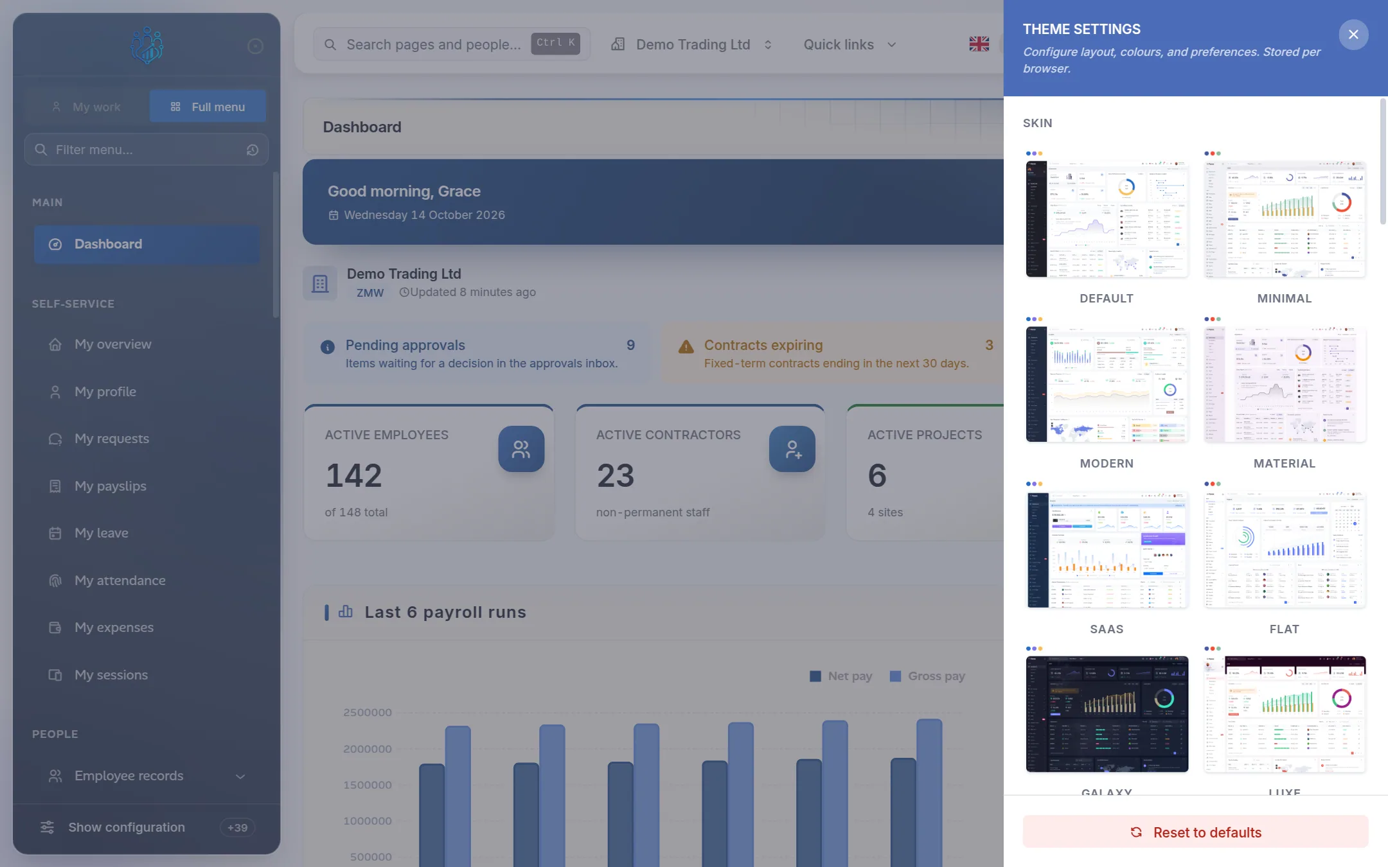Open My profile person icon item

point(147,392)
